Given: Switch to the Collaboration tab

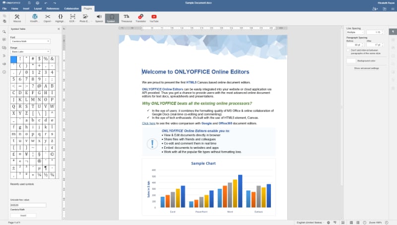Looking at the screenshot, I should coord(71,8).
